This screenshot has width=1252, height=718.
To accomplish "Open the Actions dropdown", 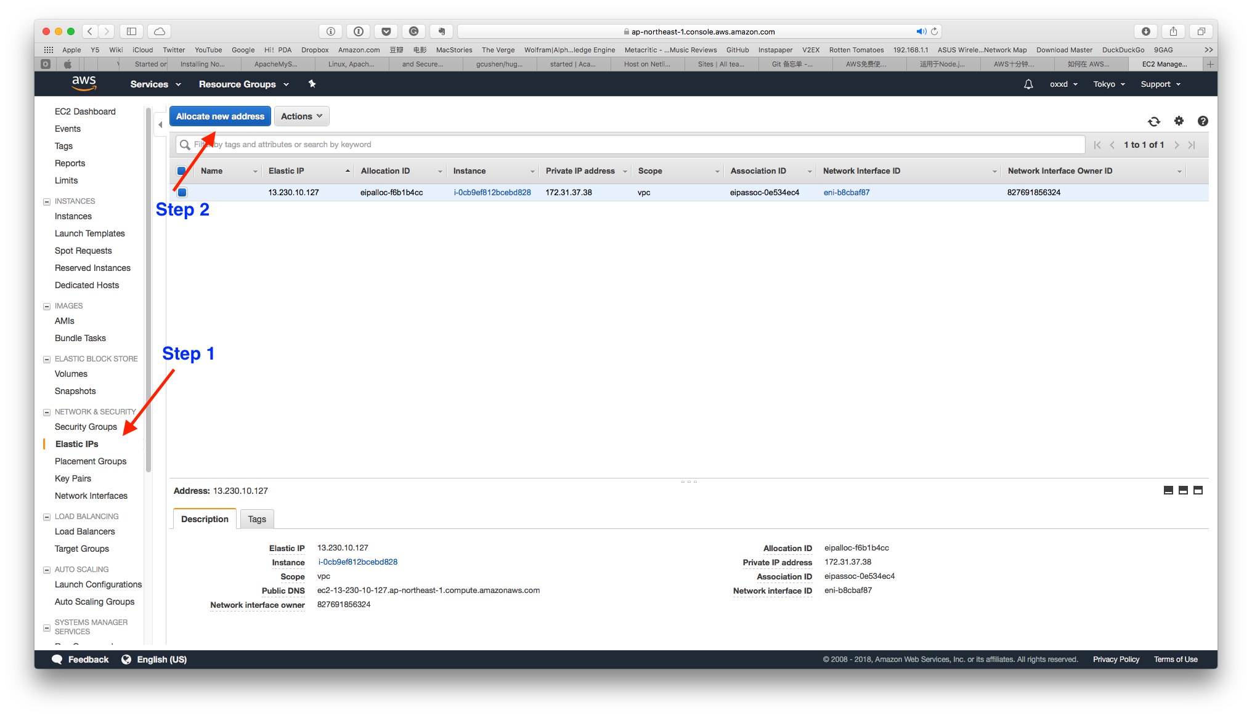I will [301, 116].
